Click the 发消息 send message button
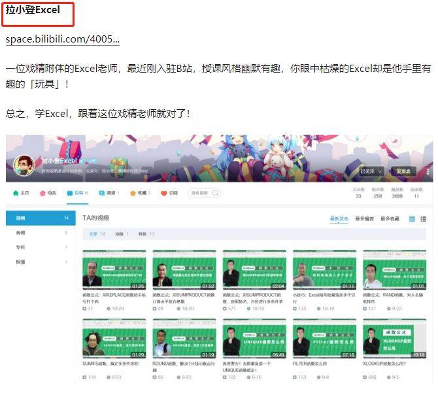 point(405,171)
